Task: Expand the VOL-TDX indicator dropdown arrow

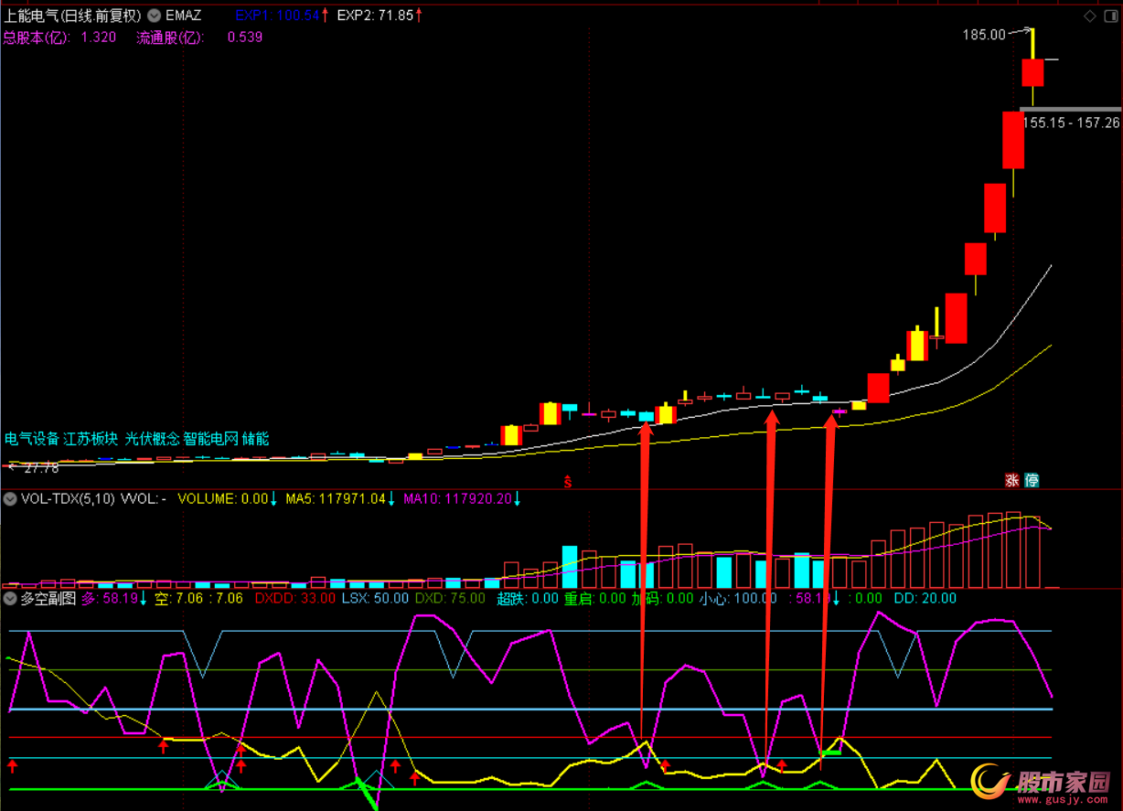Action: pos(10,499)
